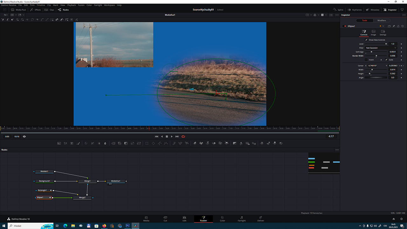
Task: Adjust the Level slider
Action: pos(376,44)
